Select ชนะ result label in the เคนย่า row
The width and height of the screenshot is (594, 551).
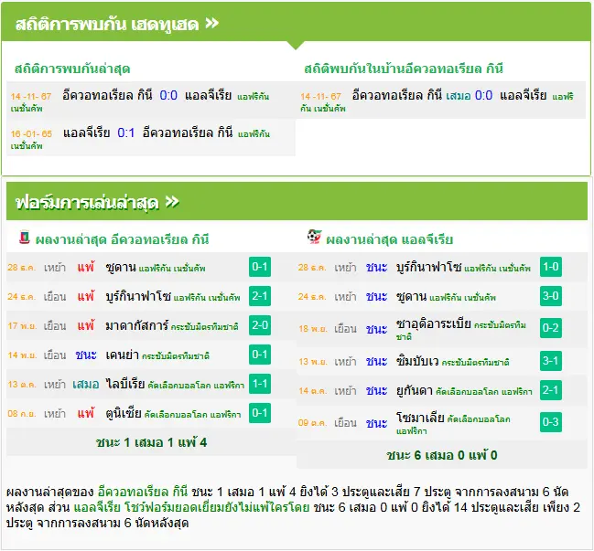(x=86, y=355)
